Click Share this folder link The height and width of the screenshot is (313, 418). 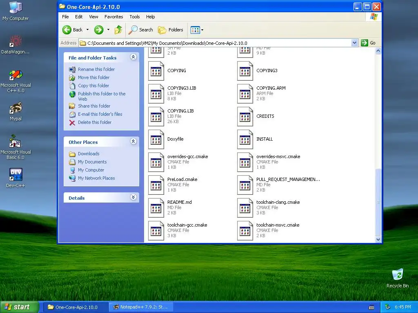coord(94,106)
